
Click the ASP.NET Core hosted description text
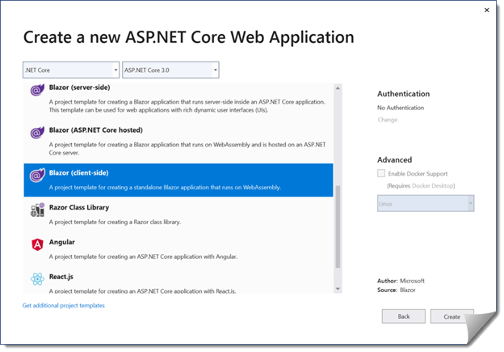[187, 148]
